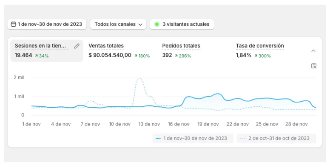330x167 pixels.
Task: Collapse the metrics chart with the chevron
Action: tap(313, 51)
